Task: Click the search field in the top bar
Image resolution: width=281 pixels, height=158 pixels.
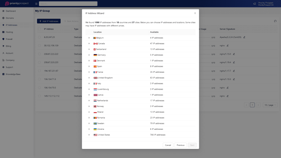Action: tap(69, 4)
